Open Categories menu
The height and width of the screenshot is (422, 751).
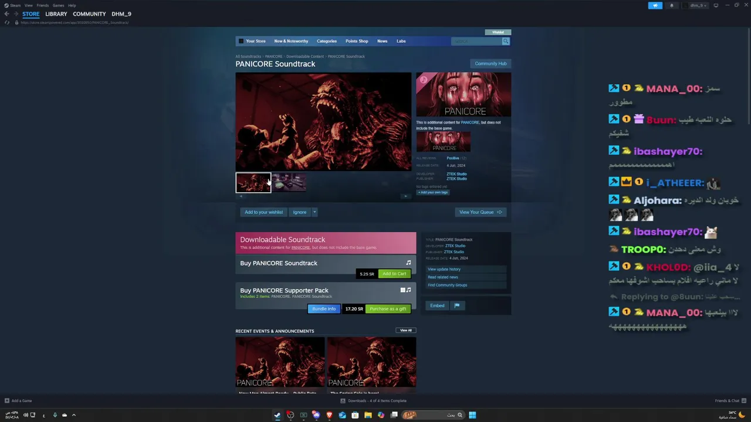tap(327, 41)
